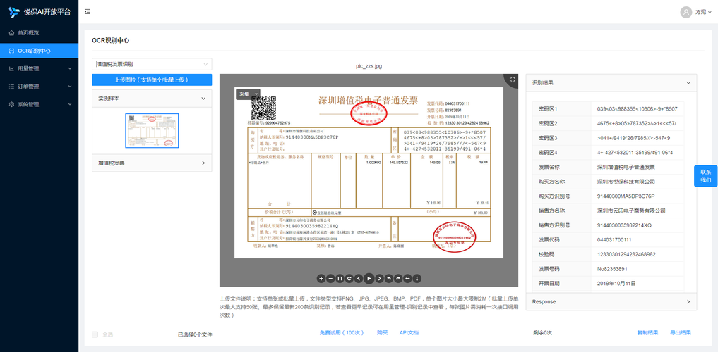Play the image slideshow
Image resolution: width=718 pixels, height=352 pixels.
(369, 278)
